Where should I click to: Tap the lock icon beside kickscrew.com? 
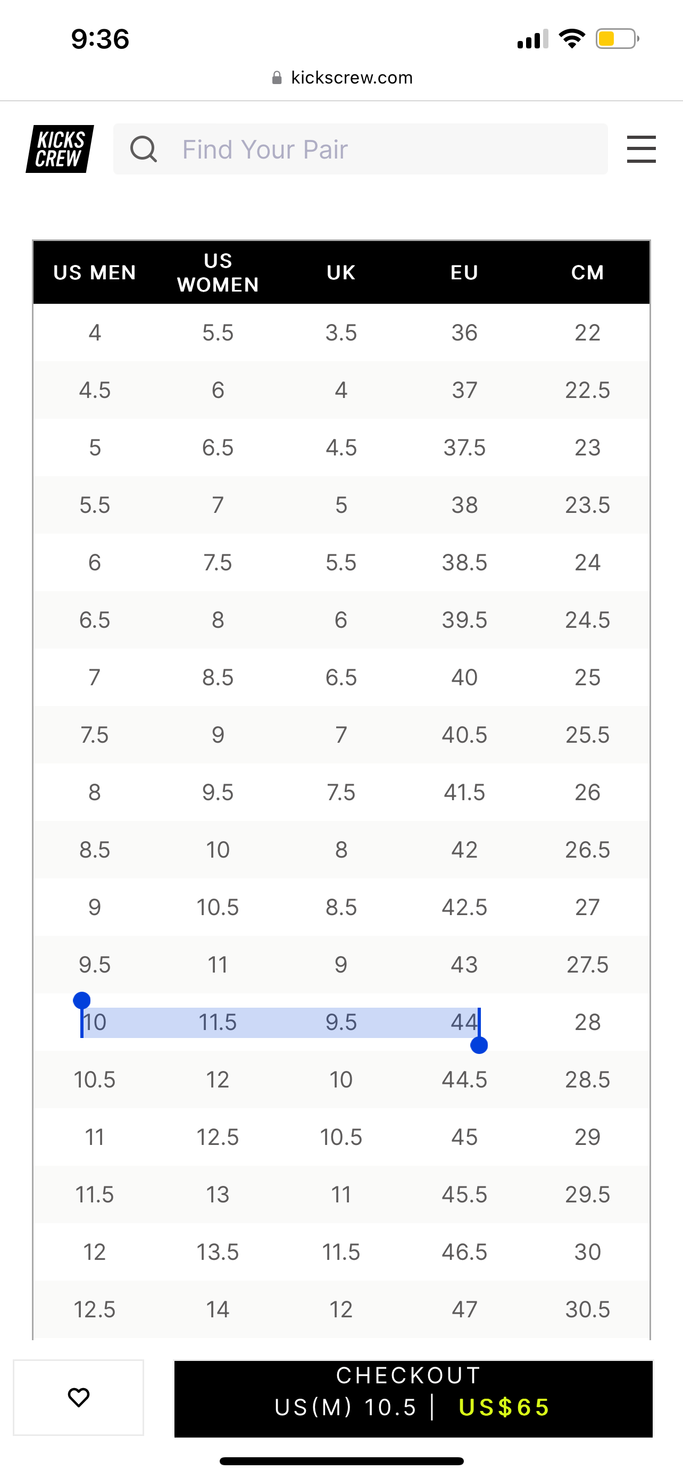coord(277,78)
